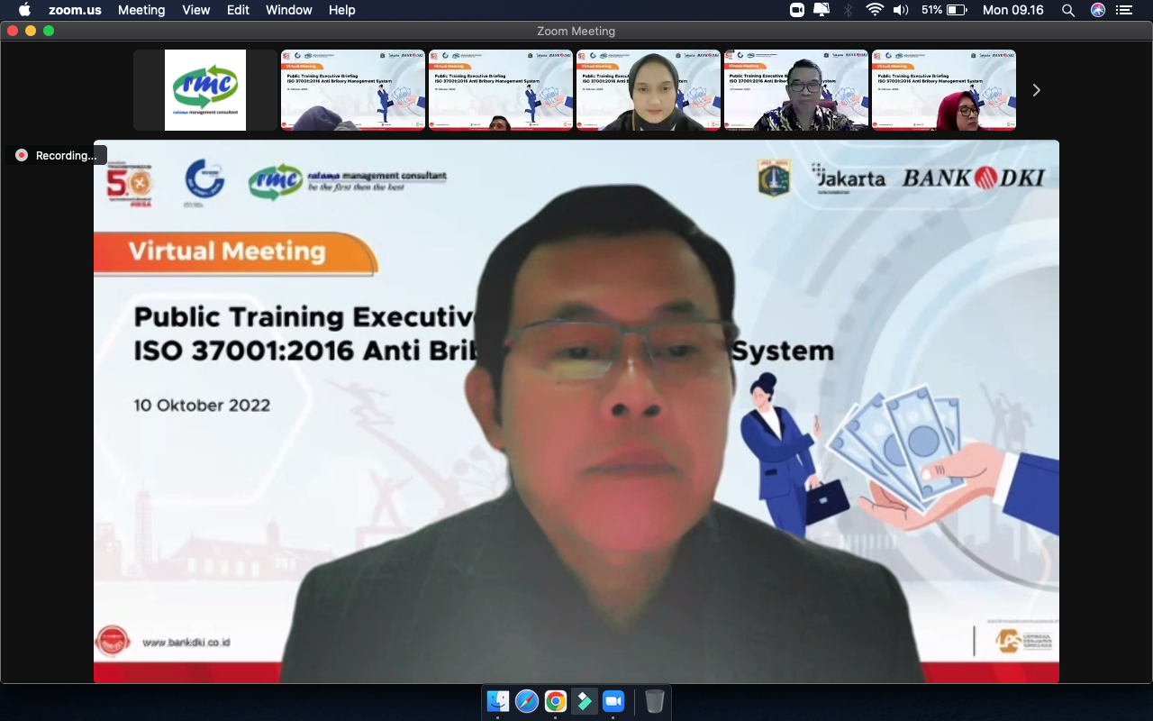Open the Meeting menu in the menu bar

pos(141,10)
